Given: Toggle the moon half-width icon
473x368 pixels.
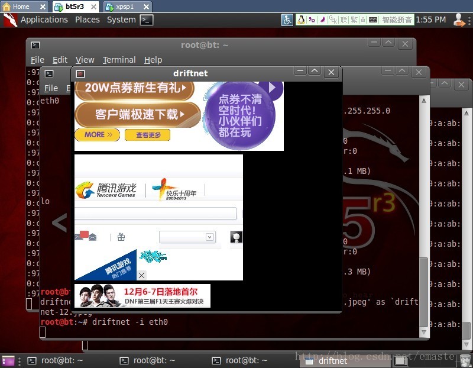Looking at the screenshot, I should pyautogui.click(x=322, y=20).
